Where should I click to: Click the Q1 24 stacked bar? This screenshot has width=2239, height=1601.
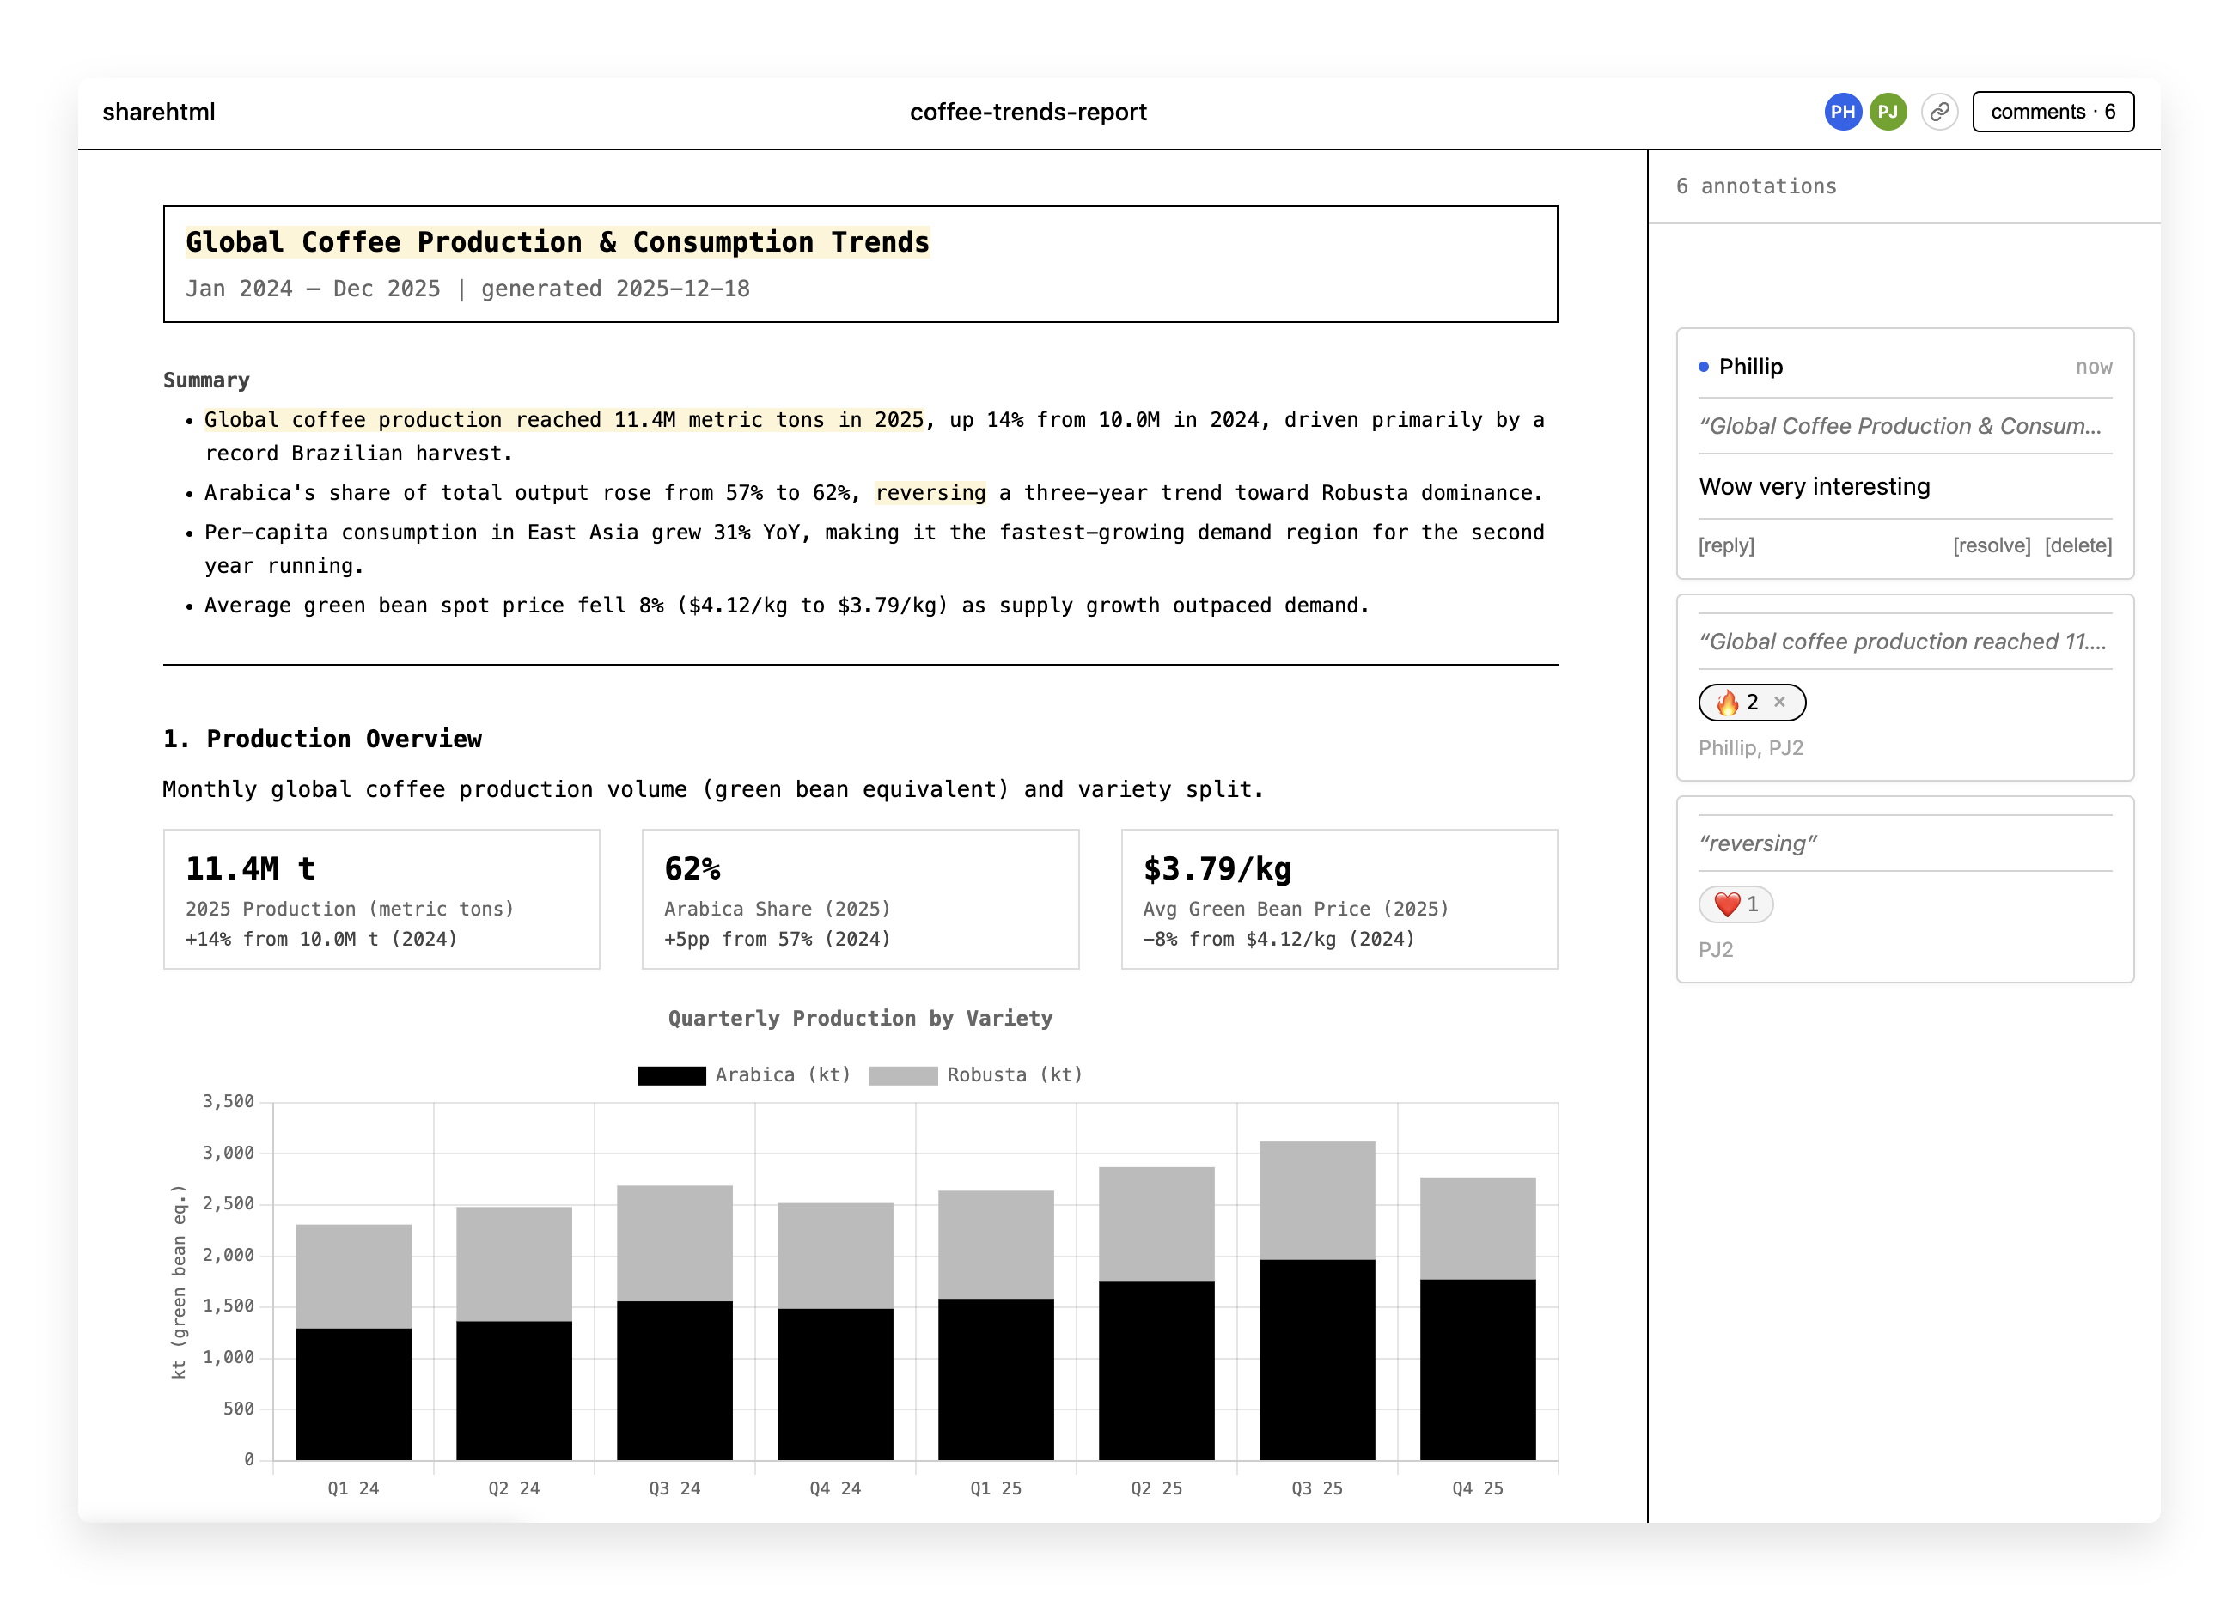353,1342
